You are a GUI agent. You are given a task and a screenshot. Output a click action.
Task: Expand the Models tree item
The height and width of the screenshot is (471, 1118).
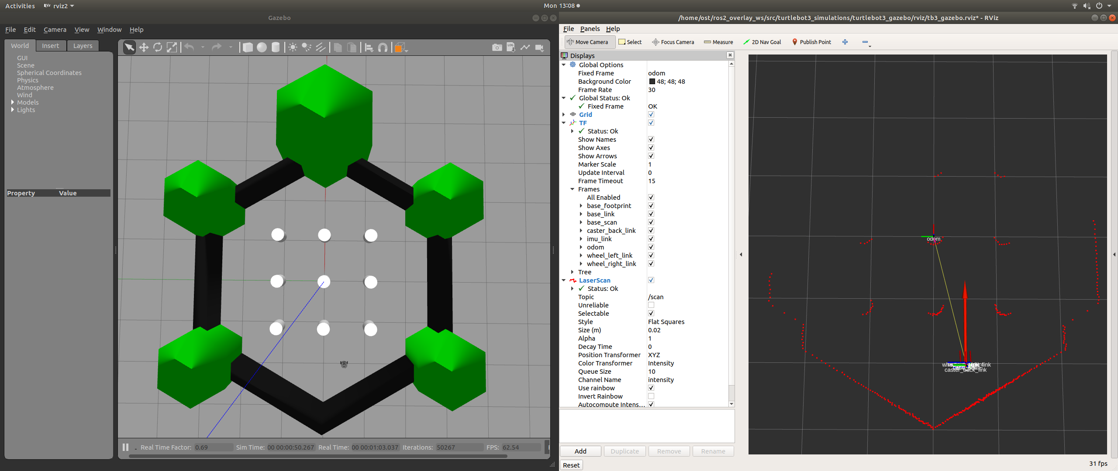point(13,102)
